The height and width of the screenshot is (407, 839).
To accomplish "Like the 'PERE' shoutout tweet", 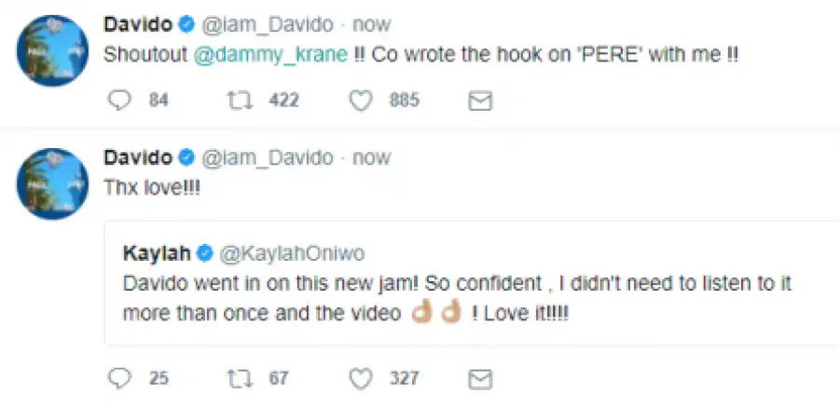I will coord(361,101).
